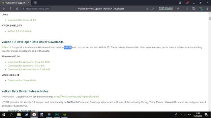Open File Explorer from the taskbar

(x=19, y=115)
